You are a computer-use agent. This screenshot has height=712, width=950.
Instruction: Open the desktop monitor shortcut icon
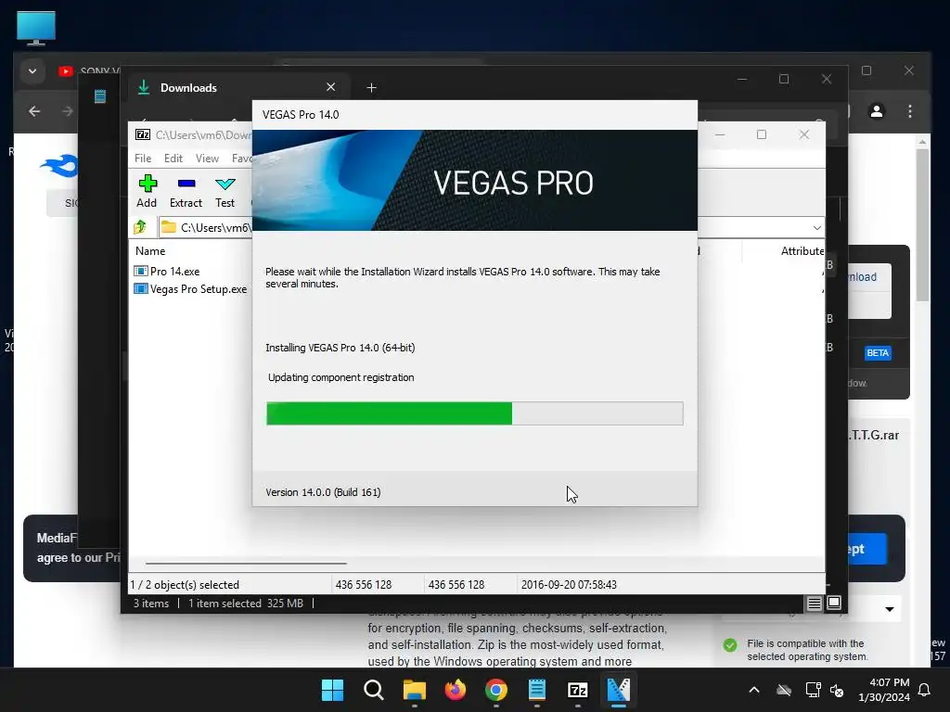(x=36, y=28)
